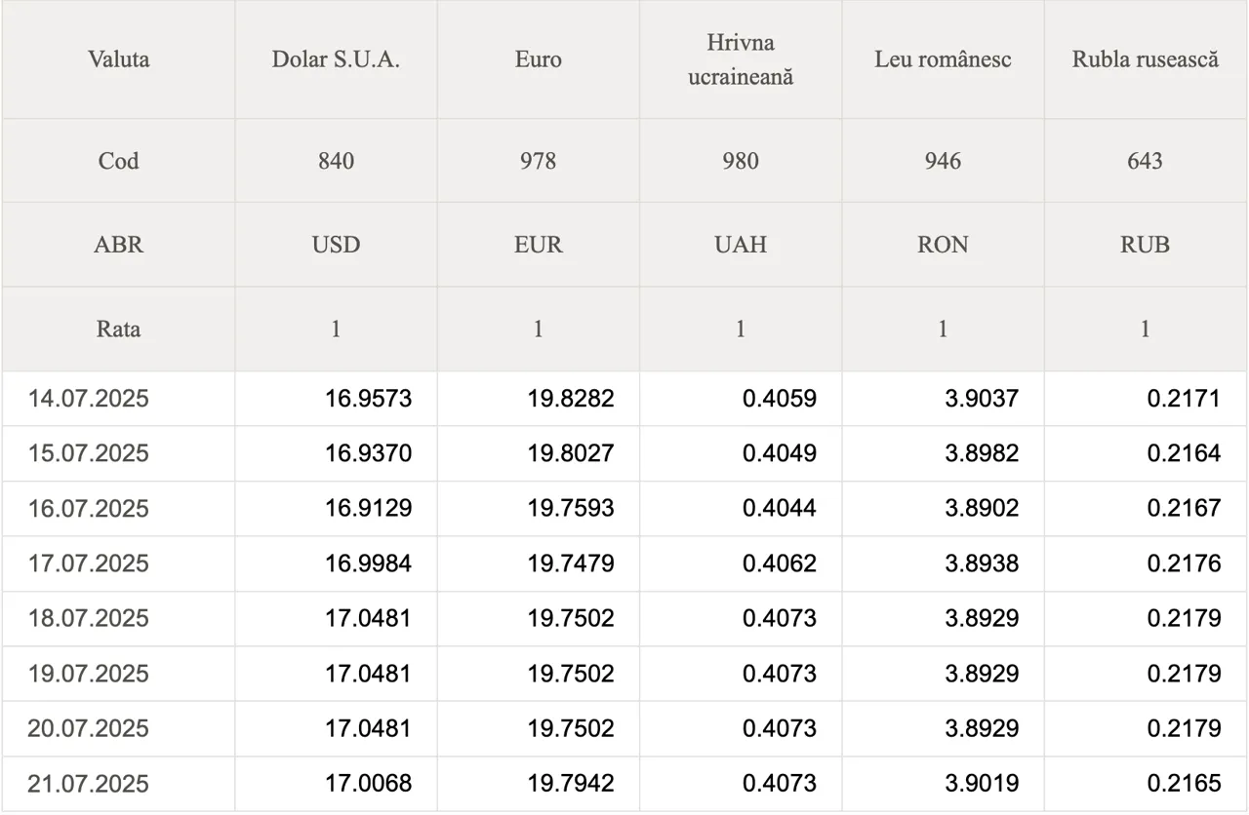This screenshot has width=1249, height=815.
Task: Select UAH rate 0.4044
Action: pyautogui.click(x=780, y=509)
